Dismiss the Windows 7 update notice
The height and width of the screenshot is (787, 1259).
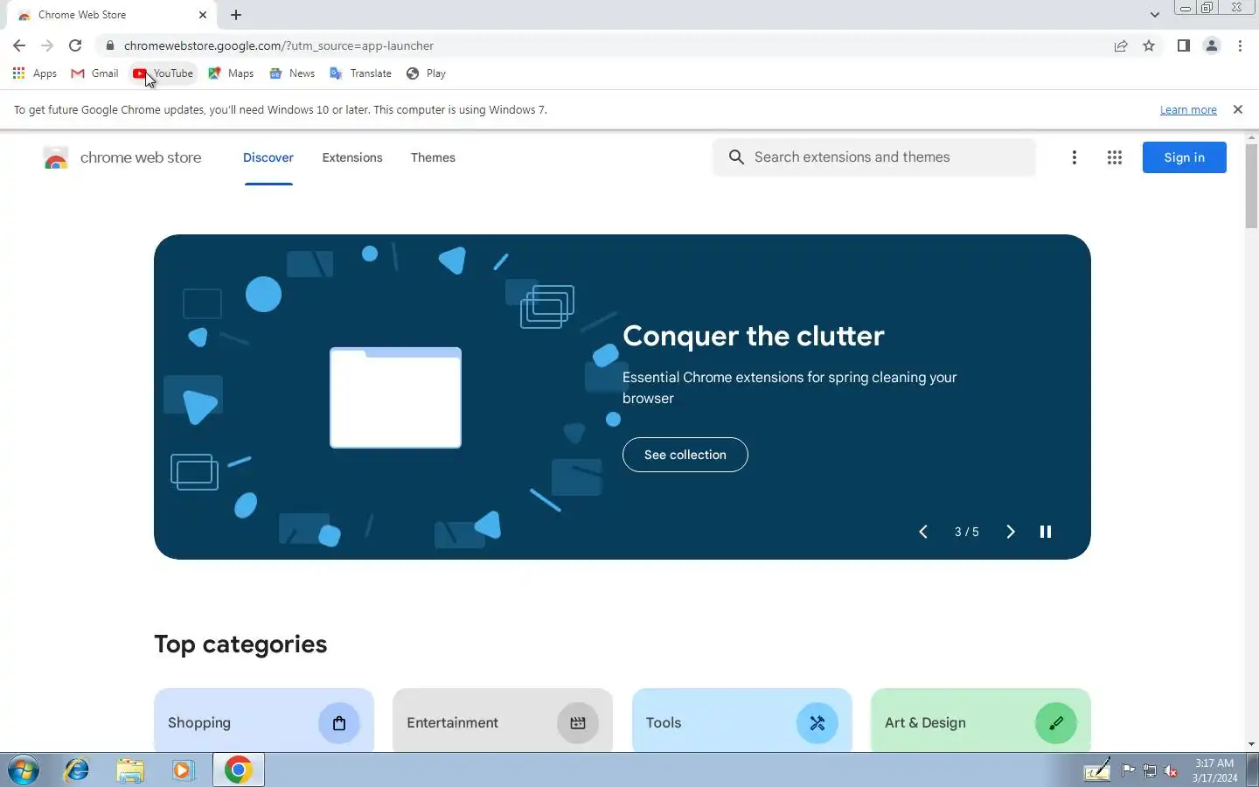(1237, 109)
